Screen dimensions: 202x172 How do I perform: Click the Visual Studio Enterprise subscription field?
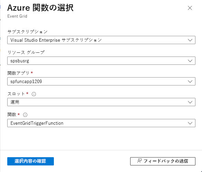[101, 40]
